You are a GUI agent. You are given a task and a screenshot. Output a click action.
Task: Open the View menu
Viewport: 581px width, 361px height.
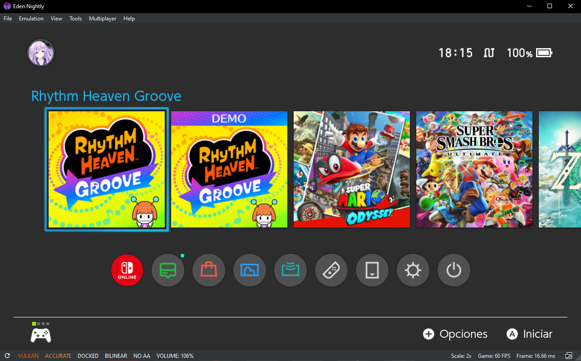pos(57,19)
